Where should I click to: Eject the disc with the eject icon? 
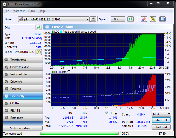[x=93, y=19]
